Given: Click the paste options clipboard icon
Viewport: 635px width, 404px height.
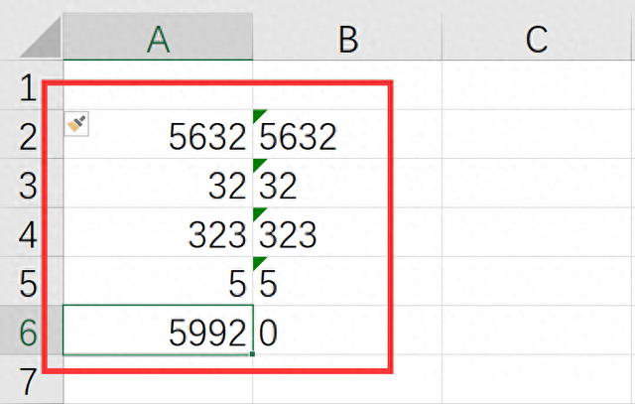Looking at the screenshot, I should point(76,124).
